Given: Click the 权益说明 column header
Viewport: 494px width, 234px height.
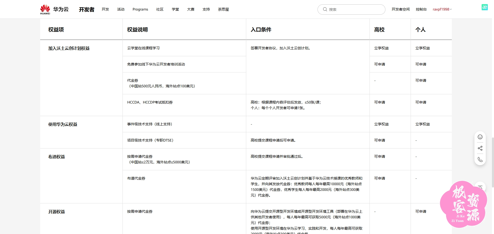Looking at the screenshot, I should coord(137,30).
